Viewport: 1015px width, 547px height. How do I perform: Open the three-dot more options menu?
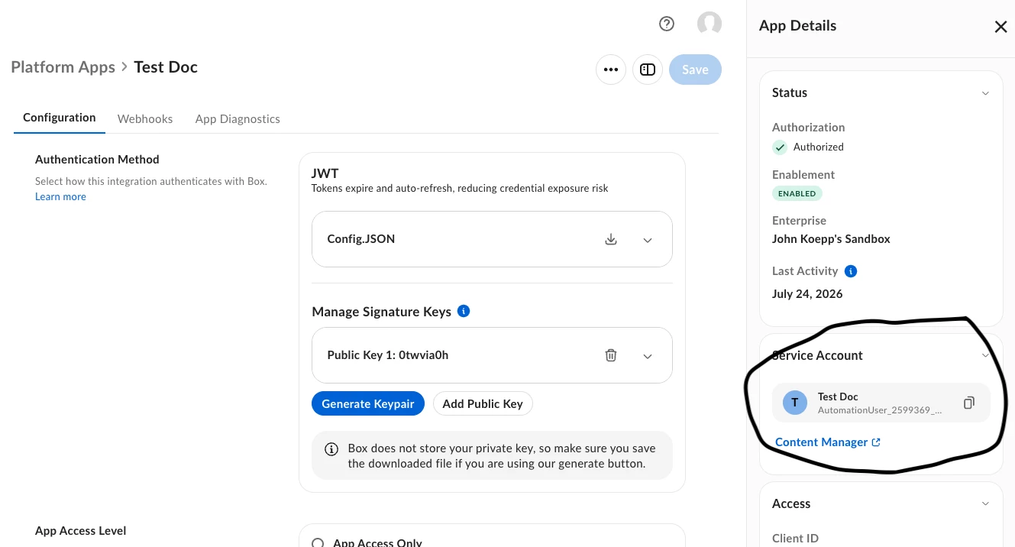610,70
